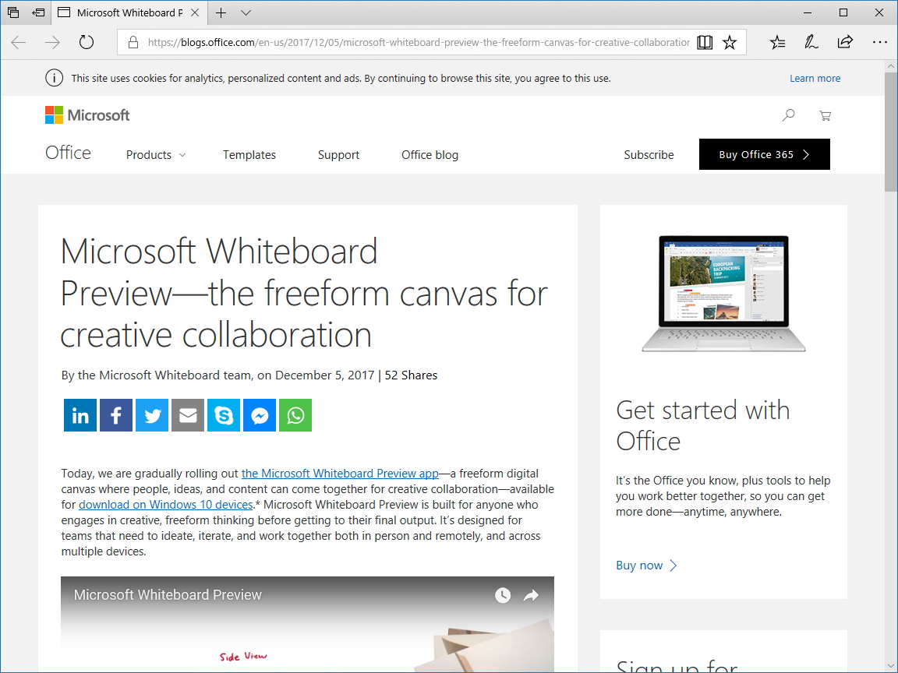
Task: Add page to favorites star
Action: (730, 42)
